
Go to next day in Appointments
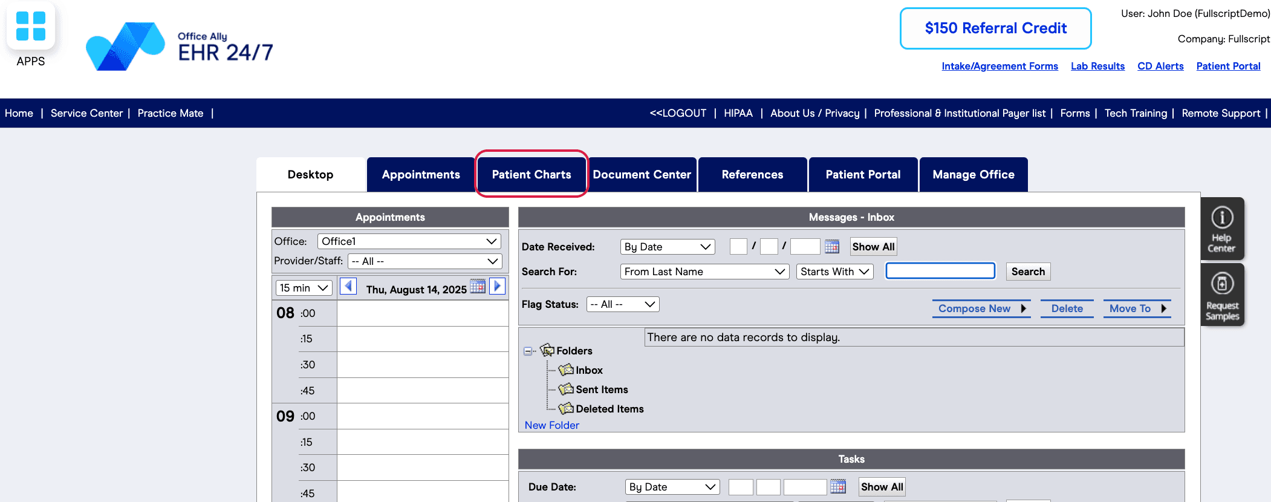coord(497,286)
